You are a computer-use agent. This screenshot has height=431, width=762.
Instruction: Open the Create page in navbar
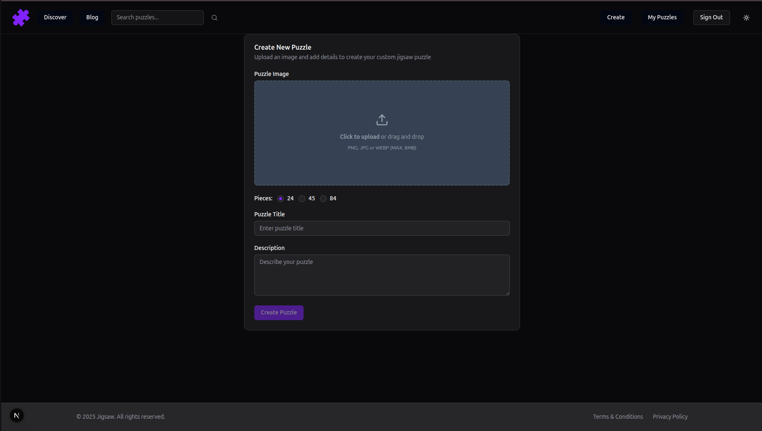[615, 18]
